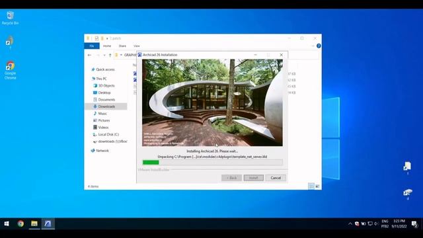The image size is (423, 238).
Task: Open Pictures folder in sidebar
Action: (x=101, y=120)
